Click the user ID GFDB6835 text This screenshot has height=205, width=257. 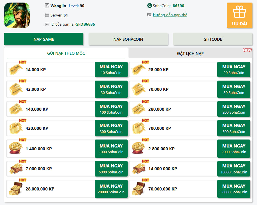[x=85, y=24]
